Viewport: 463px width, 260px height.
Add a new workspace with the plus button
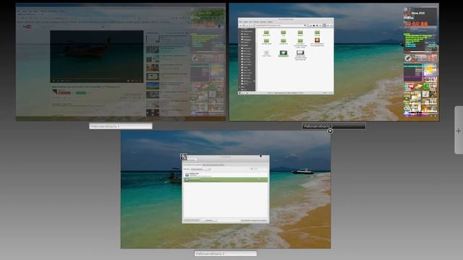[459, 131]
